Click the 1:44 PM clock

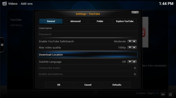[x=166, y=4]
